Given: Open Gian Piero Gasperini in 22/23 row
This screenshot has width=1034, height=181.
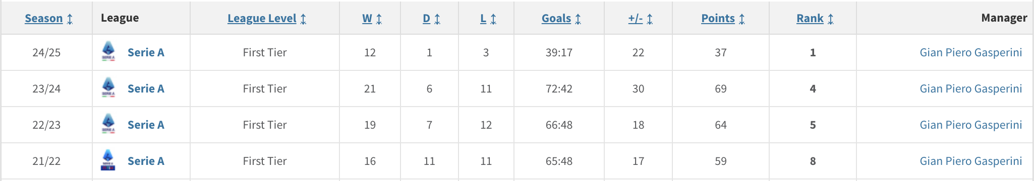Looking at the screenshot, I should 971,125.
